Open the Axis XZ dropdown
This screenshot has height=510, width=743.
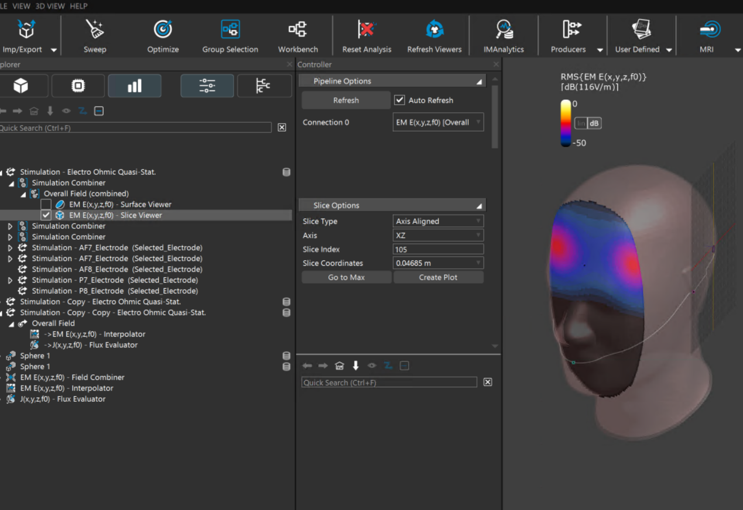pyautogui.click(x=438, y=235)
